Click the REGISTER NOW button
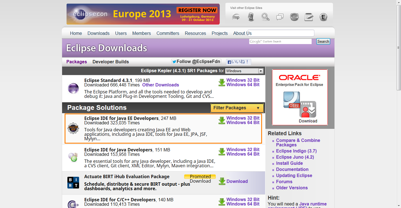 click(197, 10)
